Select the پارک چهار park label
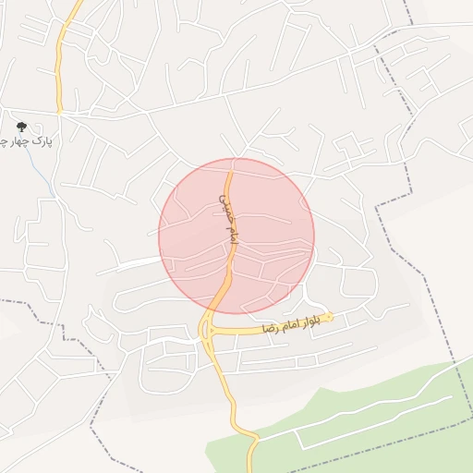 pyautogui.click(x=26, y=141)
